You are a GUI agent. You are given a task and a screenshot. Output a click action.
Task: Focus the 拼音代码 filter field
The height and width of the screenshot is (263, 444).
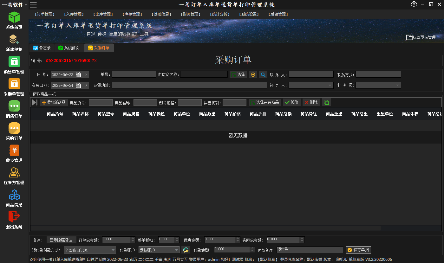point(234,102)
